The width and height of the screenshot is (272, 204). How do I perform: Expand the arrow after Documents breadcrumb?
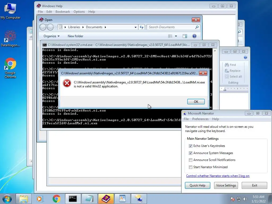pyautogui.click(x=105, y=27)
